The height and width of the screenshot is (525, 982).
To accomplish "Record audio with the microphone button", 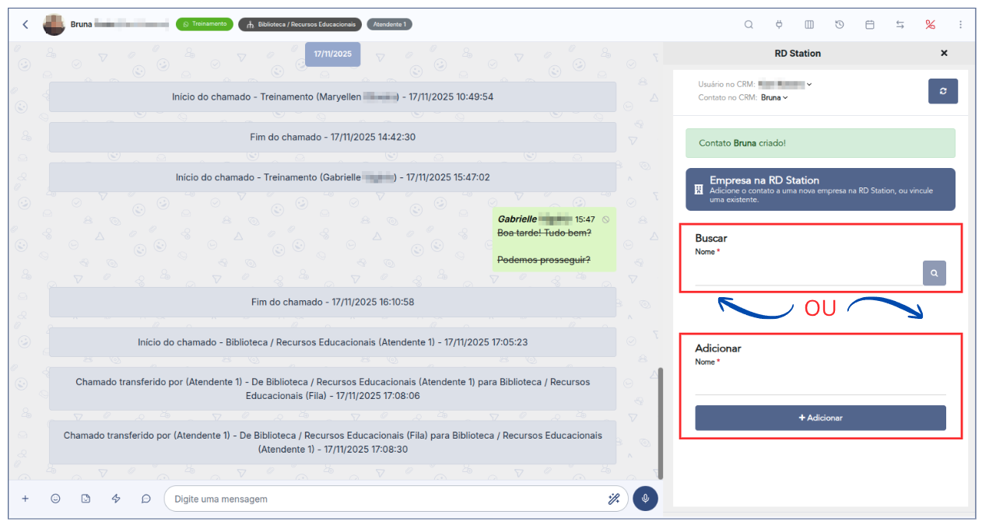I will pyautogui.click(x=645, y=499).
